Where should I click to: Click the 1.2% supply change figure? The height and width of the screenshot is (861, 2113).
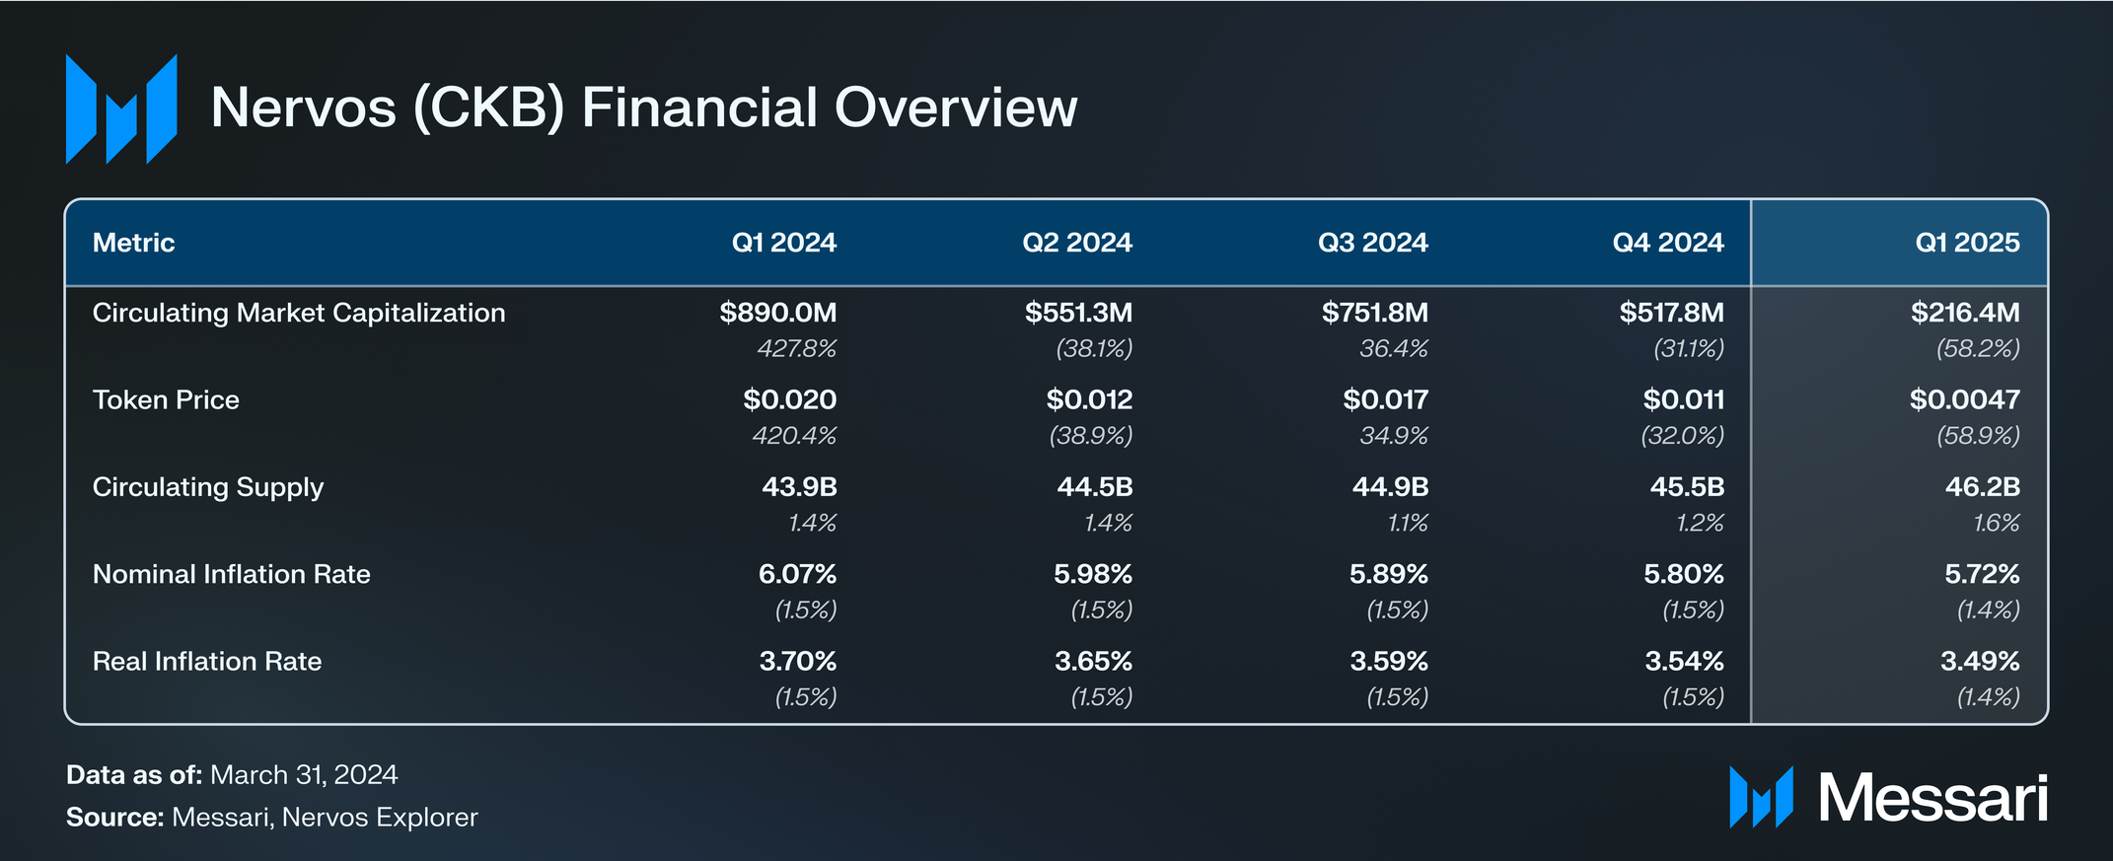[1701, 523]
